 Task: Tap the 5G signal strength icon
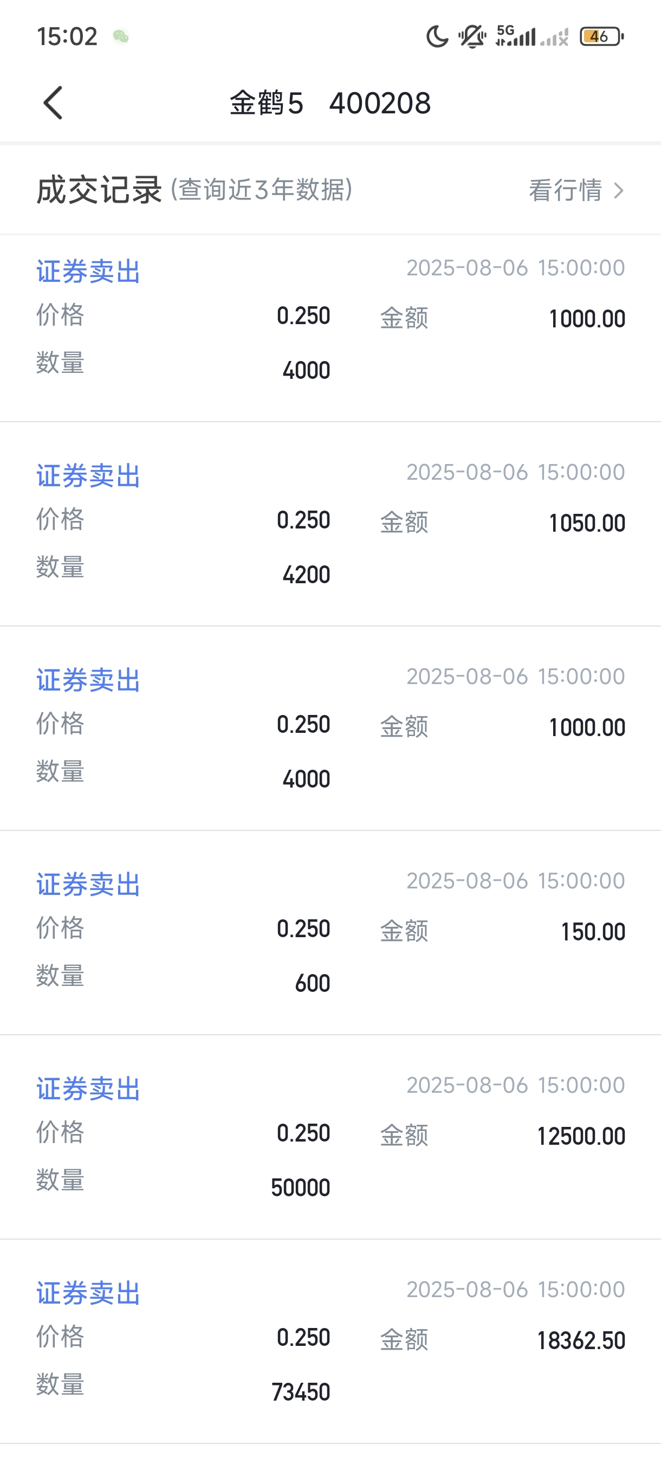[x=516, y=36]
